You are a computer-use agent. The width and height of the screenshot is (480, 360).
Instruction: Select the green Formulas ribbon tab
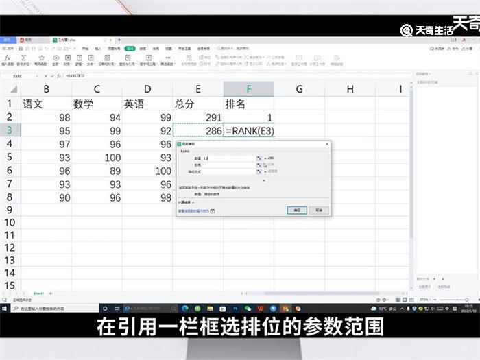coord(130,49)
